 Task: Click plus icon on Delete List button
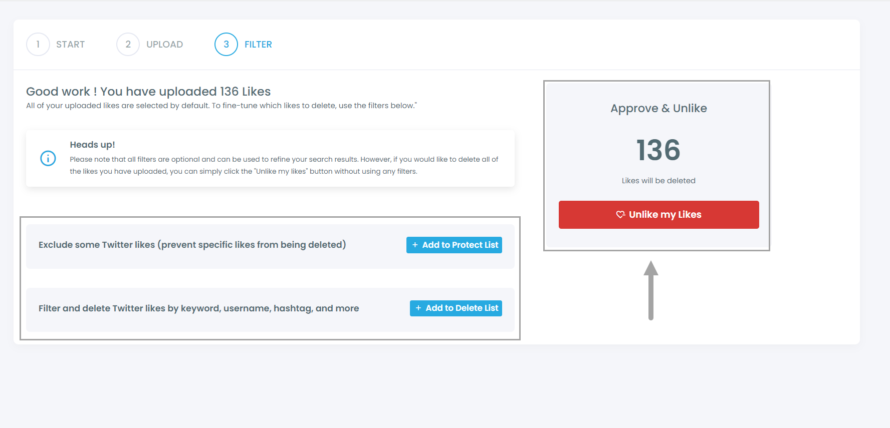pyautogui.click(x=418, y=308)
